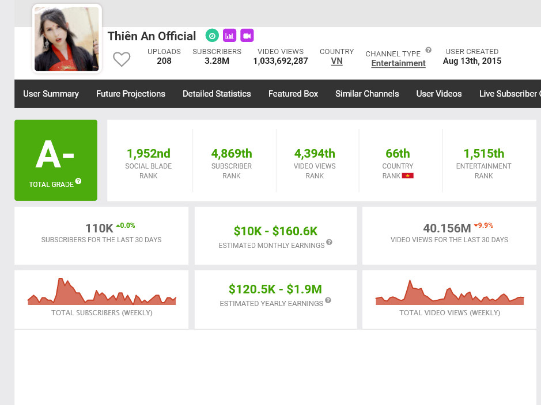541x405 pixels.
Task: Click the Thiên An Official profile picture
Action: point(67,39)
